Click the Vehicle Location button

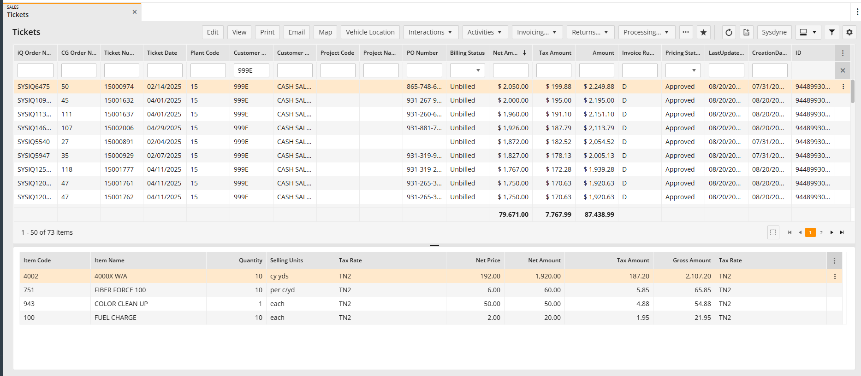370,32
